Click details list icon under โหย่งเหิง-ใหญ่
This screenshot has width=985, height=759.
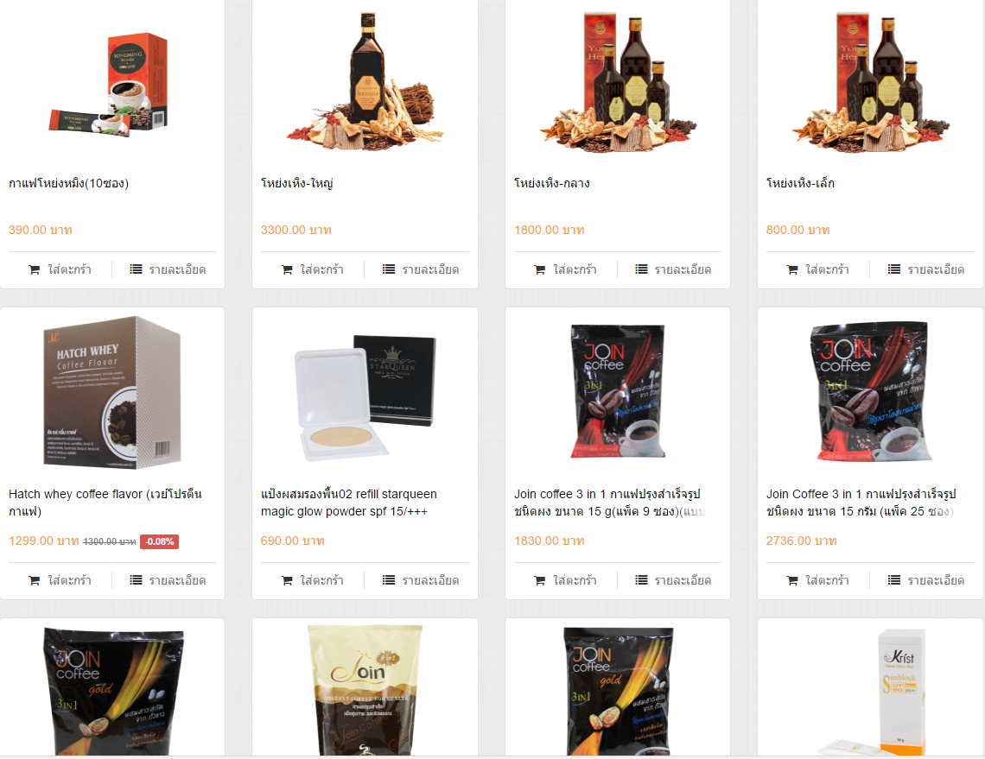[389, 269]
